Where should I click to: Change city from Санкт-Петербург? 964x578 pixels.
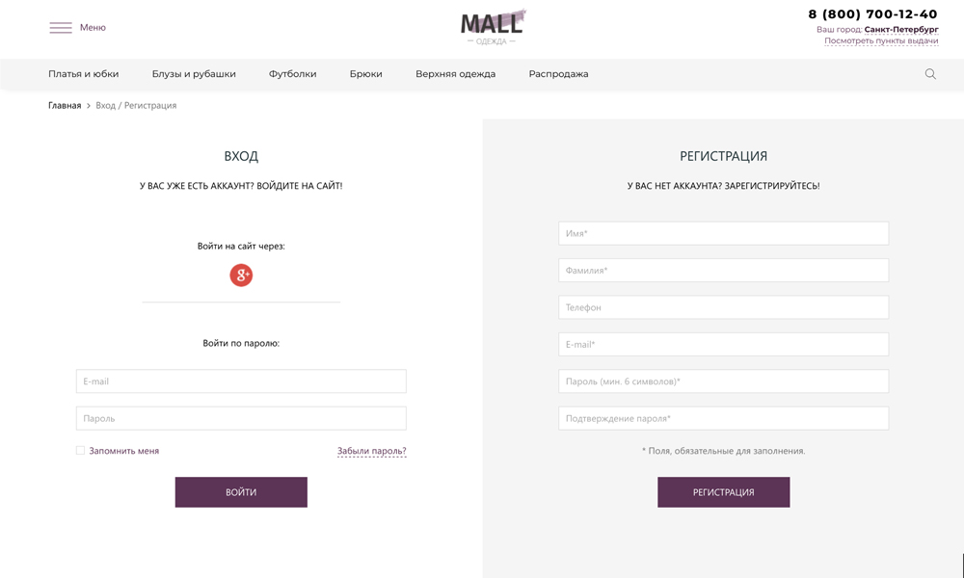click(902, 30)
